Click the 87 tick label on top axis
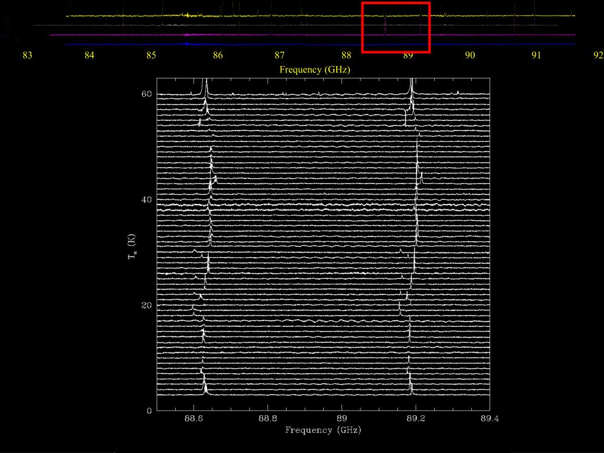604x453 pixels. tap(280, 56)
